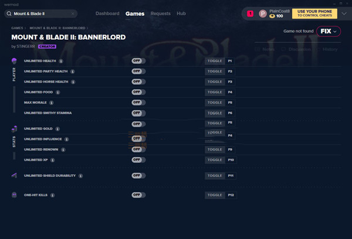Enable the Unlimited Health toggle

click(138, 61)
